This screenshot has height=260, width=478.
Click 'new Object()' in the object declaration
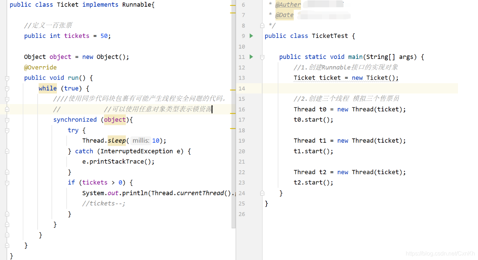[104, 57]
